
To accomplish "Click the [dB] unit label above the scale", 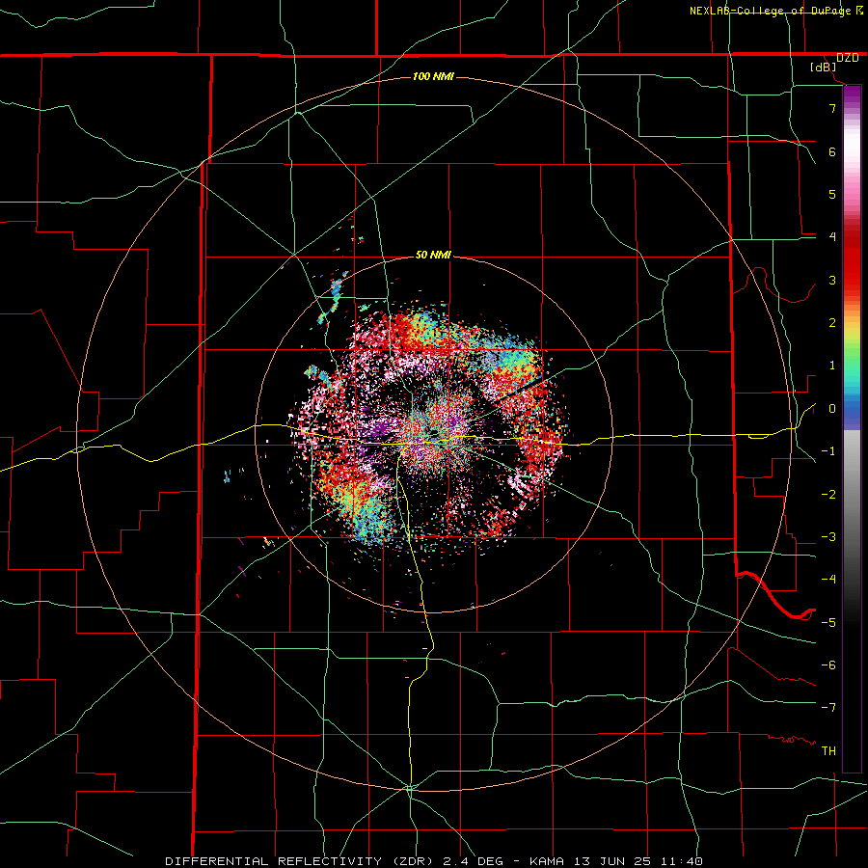I will click(824, 67).
